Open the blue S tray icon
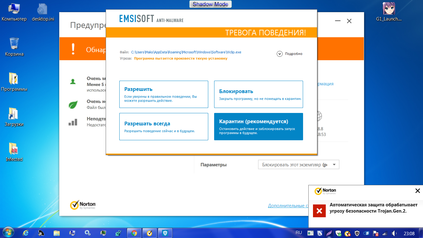The height and width of the screenshot is (238, 423). pyautogui.click(x=367, y=233)
